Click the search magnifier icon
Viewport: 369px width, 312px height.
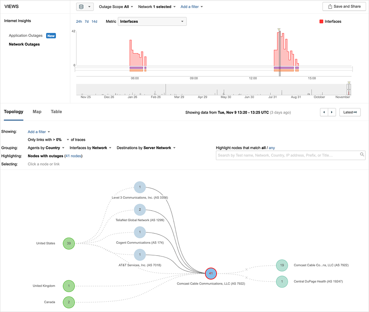(362, 155)
